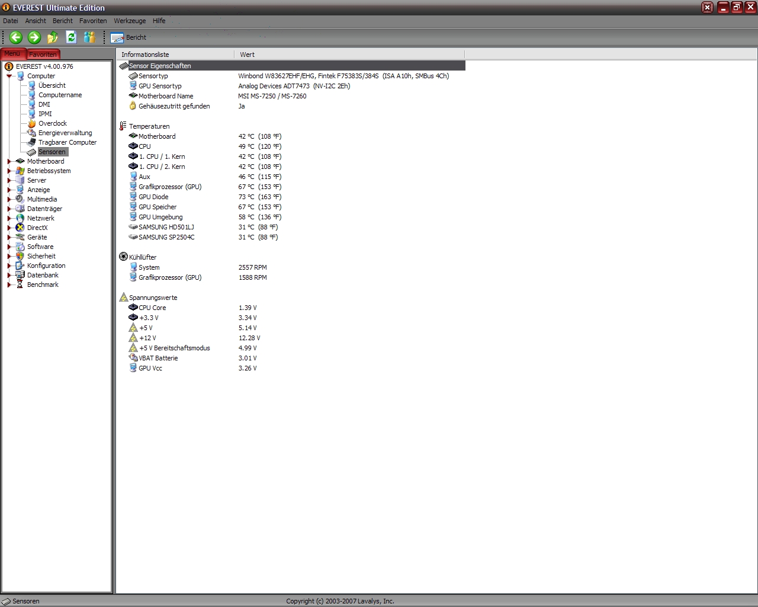Expand the Multimedia tree node
The width and height of the screenshot is (758, 607).
click(9, 199)
